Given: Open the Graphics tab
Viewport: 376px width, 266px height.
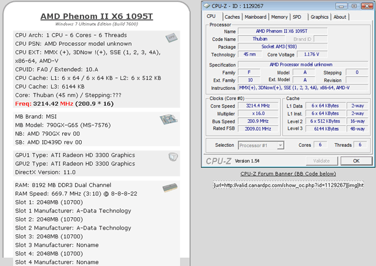Looking at the screenshot, I should coord(320,17).
